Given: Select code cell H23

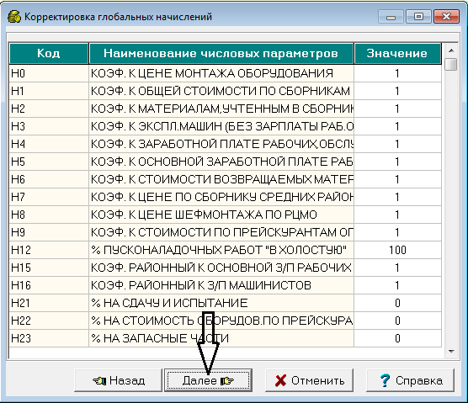Looking at the screenshot, I should 49,338.
